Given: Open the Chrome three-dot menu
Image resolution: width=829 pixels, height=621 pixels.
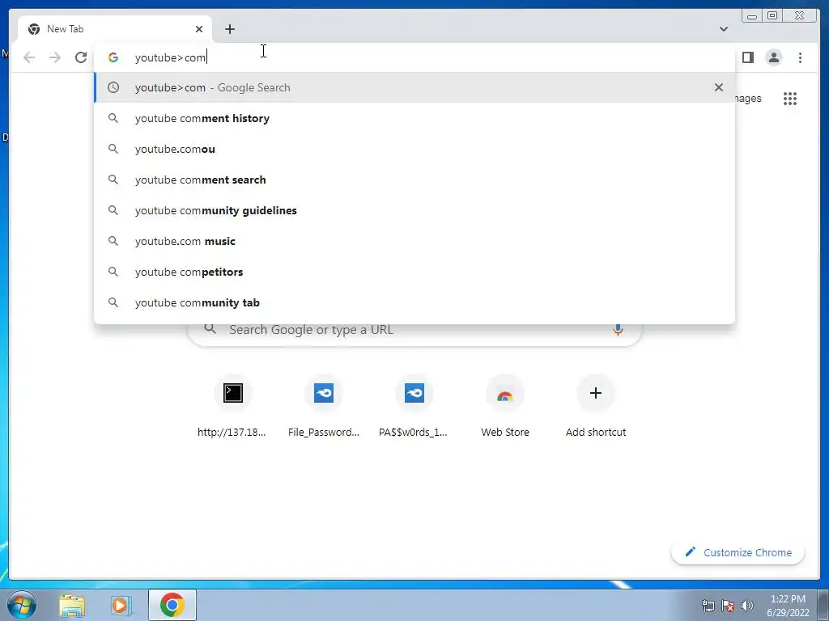Looking at the screenshot, I should click(x=800, y=57).
